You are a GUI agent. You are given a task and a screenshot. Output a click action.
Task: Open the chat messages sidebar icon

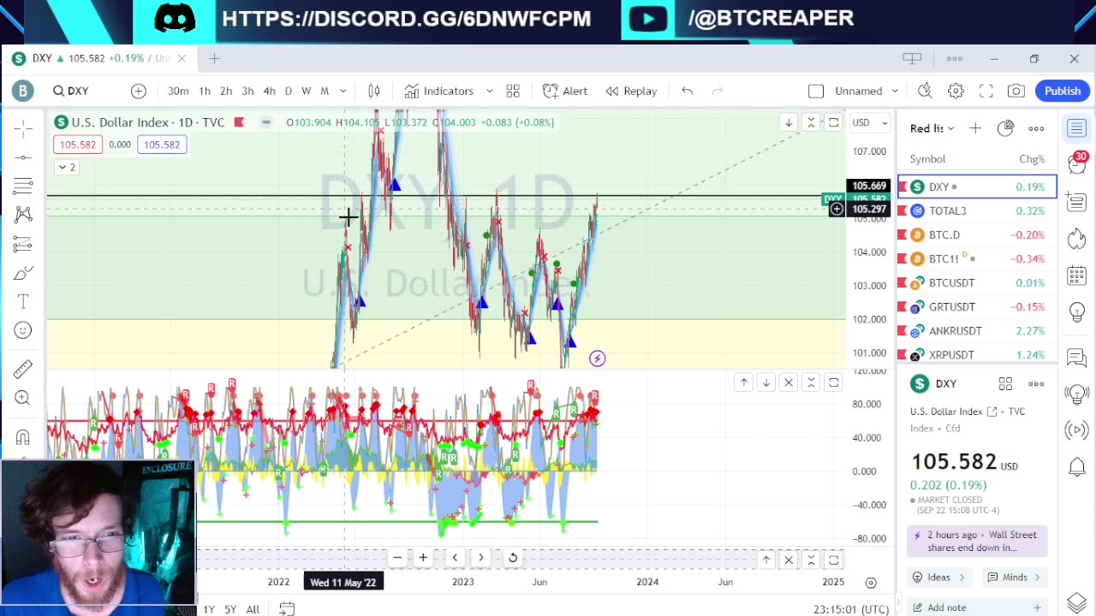(x=1076, y=358)
